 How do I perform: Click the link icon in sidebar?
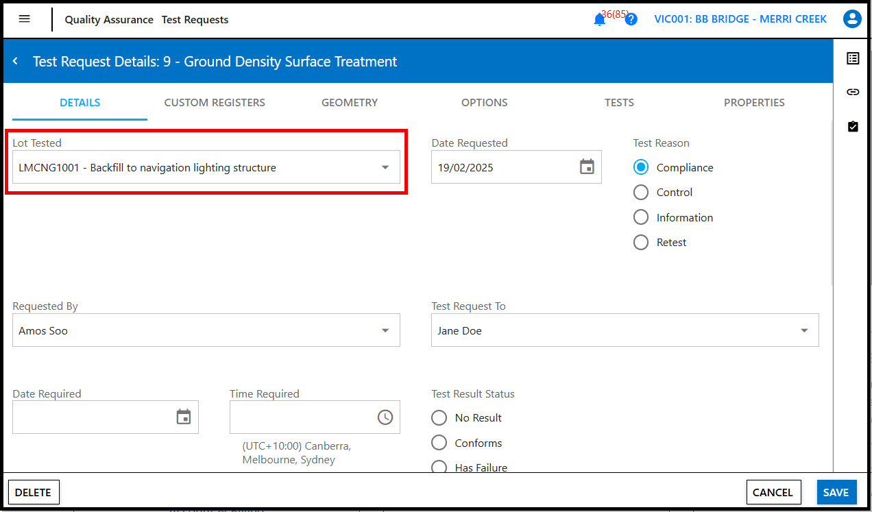[x=852, y=92]
